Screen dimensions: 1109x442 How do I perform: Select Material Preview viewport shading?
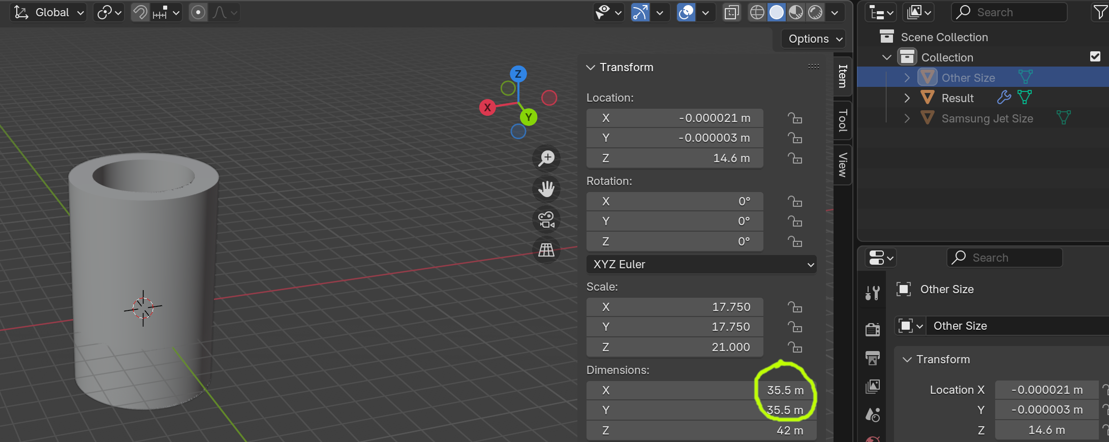tap(796, 12)
